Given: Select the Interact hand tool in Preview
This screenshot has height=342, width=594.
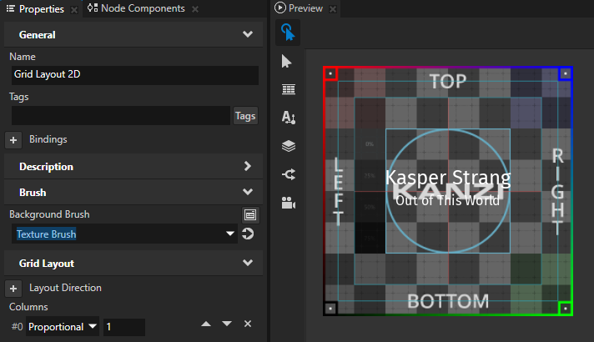Looking at the screenshot, I should point(288,33).
